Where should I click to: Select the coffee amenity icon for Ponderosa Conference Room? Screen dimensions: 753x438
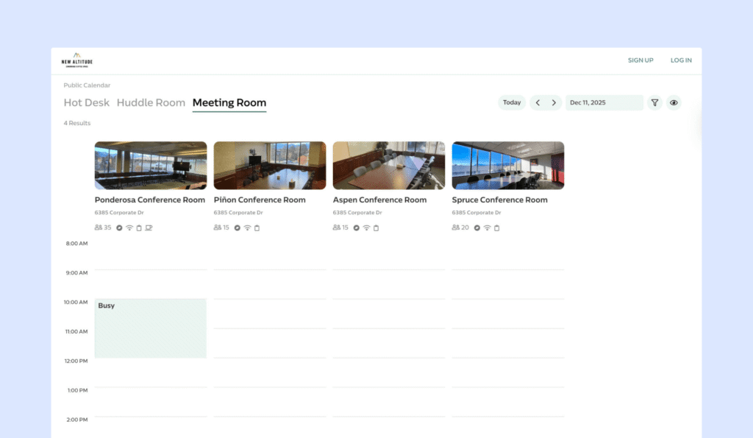(149, 227)
